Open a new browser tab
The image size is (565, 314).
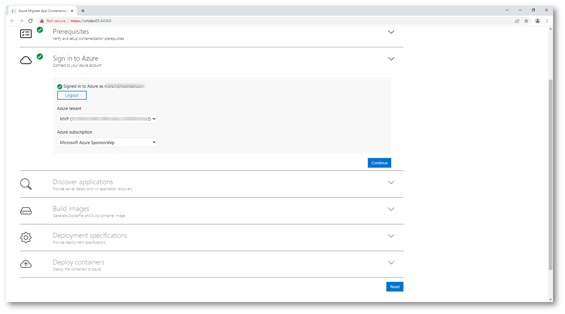83,11
